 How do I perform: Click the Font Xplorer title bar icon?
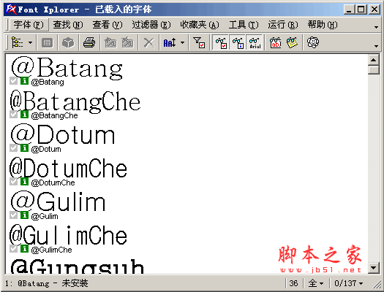[11, 9]
